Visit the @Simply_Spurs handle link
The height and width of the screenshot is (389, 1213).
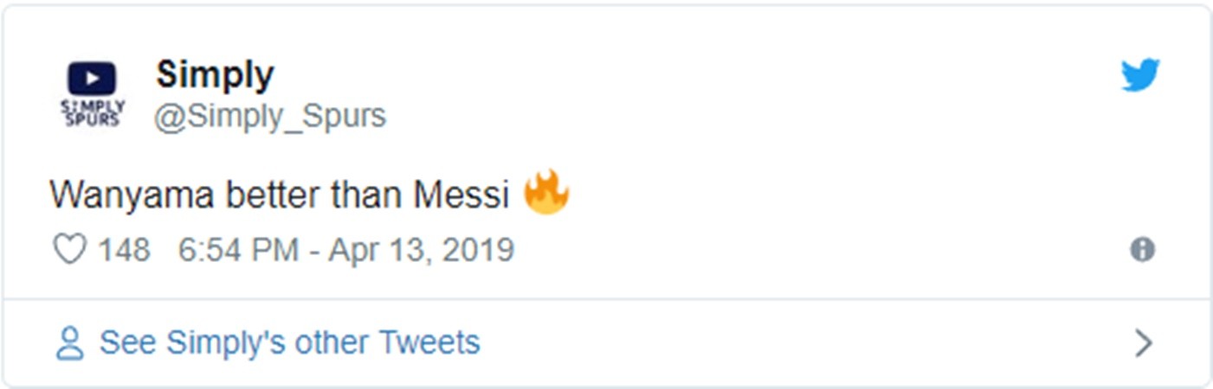click(x=270, y=116)
